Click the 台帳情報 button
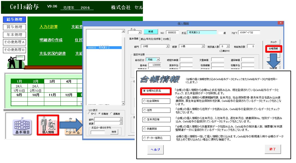 pos(273,49)
